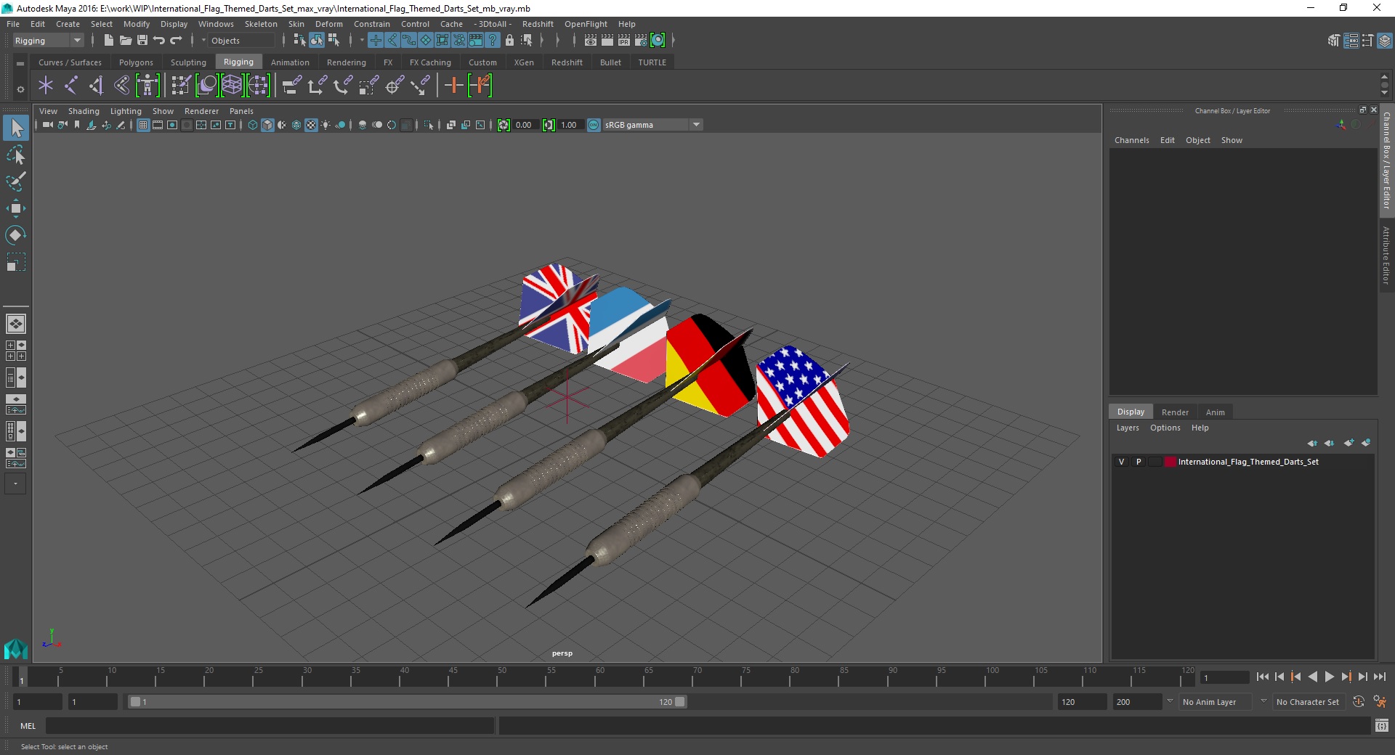The image size is (1395, 755).
Task: Click the MEL command input field
Action: click(270, 725)
